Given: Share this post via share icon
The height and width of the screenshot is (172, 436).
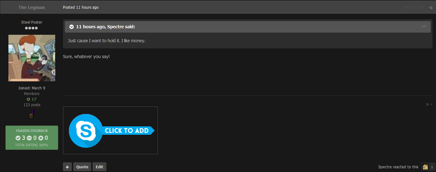Looking at the screenshot, I should pos(431,7).
